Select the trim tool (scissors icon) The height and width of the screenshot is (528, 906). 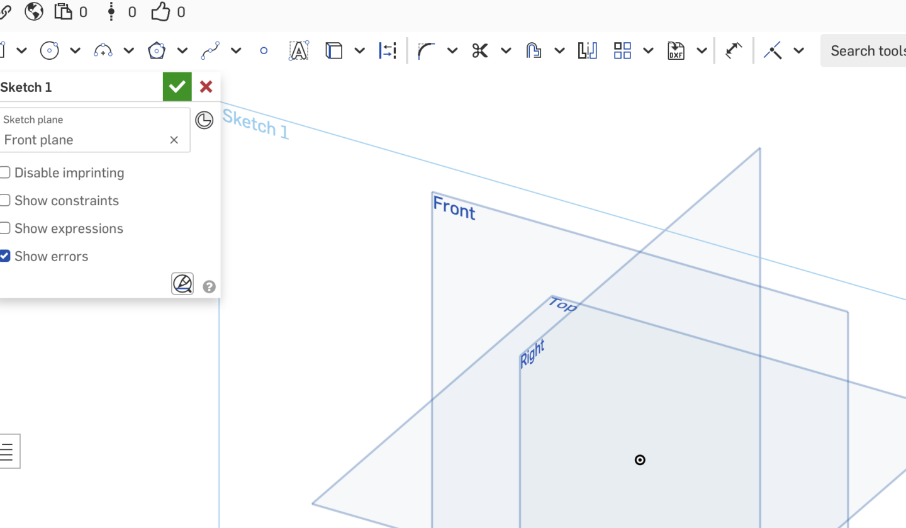[x=479, y=50]
